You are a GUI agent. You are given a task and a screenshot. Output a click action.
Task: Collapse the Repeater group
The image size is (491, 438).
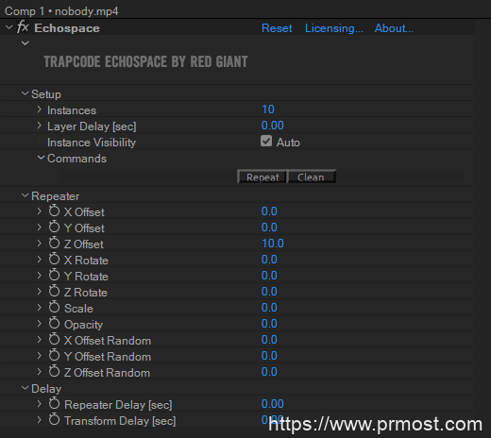pyautogui.click(x=25, y=195)
